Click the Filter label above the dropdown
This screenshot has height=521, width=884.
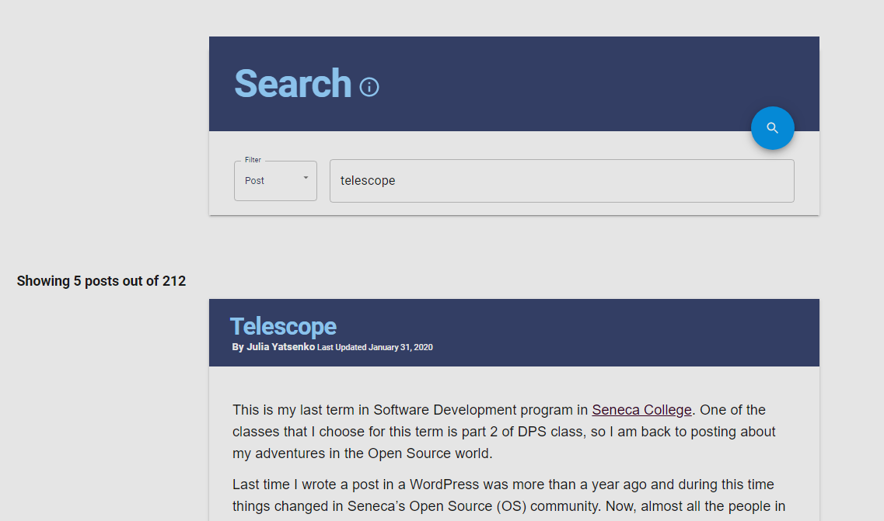253,159
